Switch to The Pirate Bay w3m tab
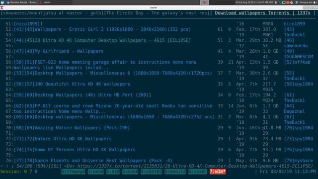Screen dimensions: 318x179 click(157, 13)
